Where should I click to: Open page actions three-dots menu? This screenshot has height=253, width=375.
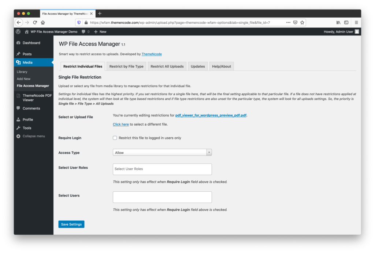288,22
